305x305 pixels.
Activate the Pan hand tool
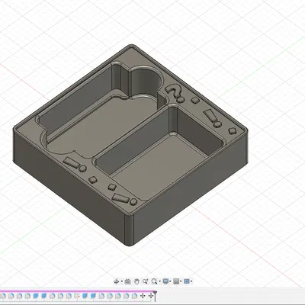(136, 281)
